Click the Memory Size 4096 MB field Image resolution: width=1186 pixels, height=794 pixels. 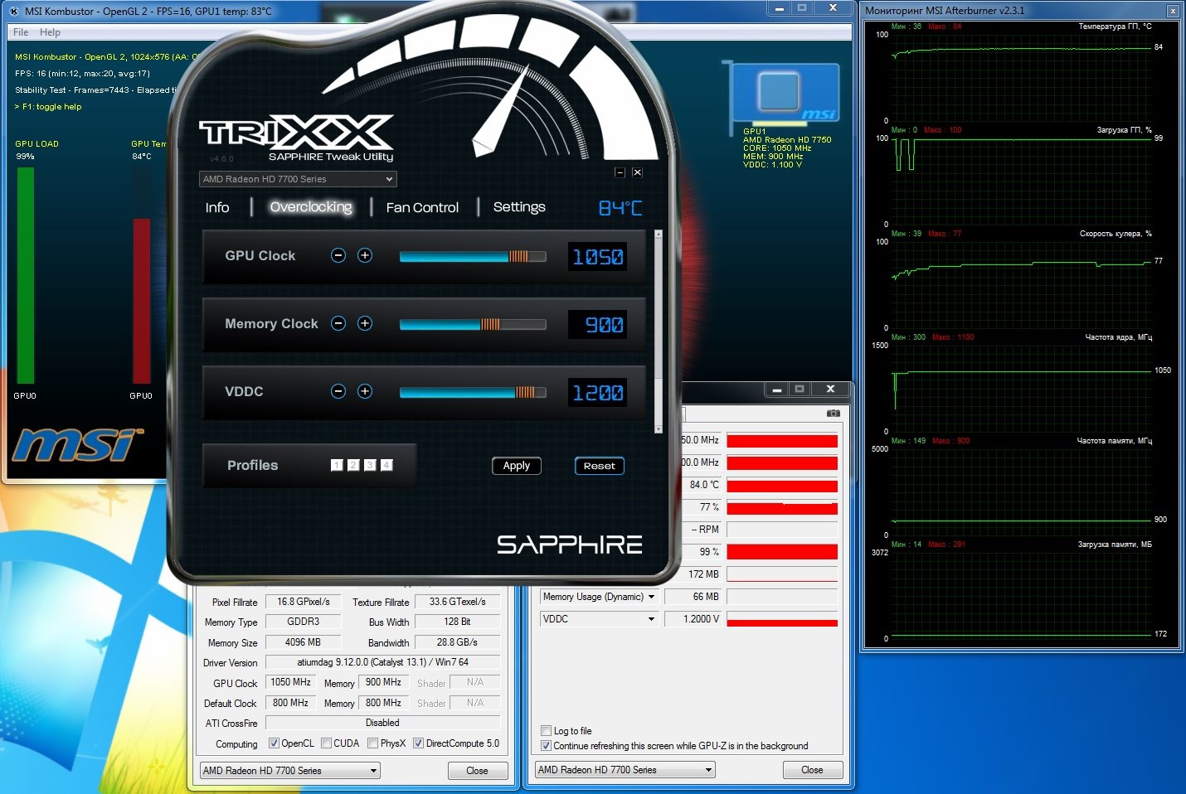pos(303,642)
